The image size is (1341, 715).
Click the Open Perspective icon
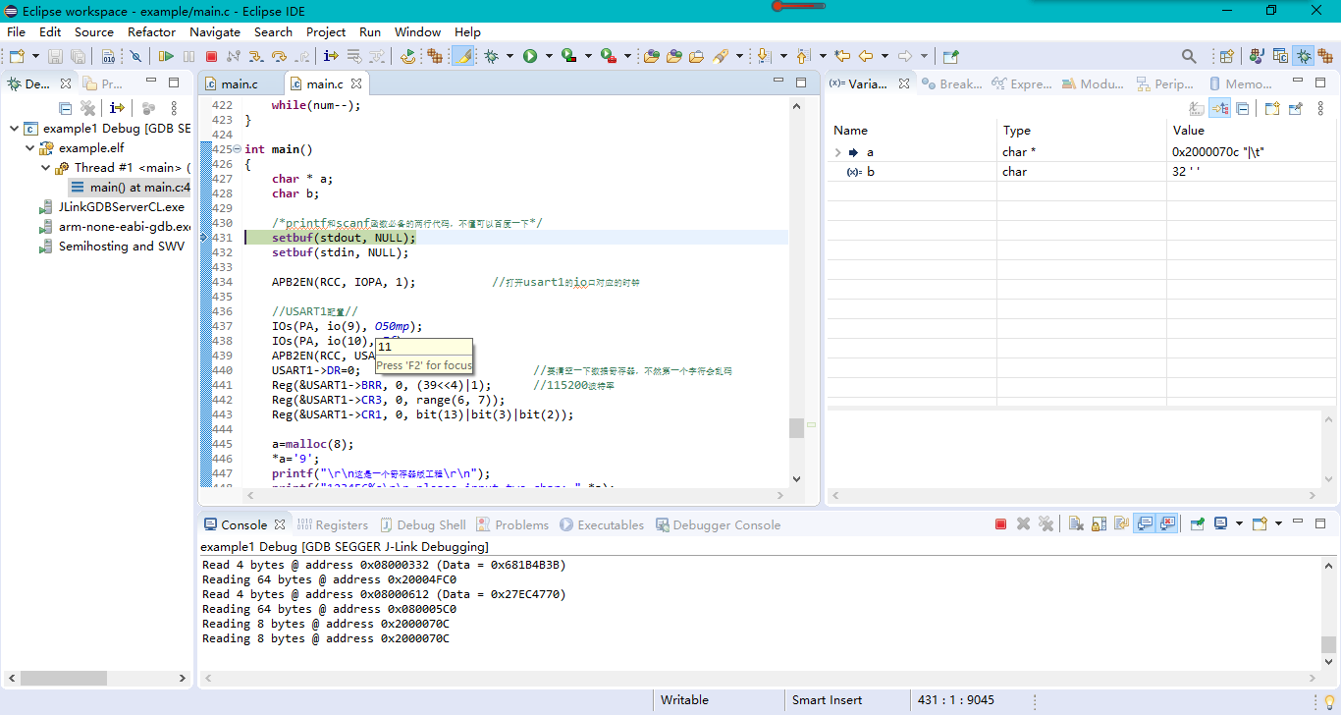pos(1226,56)
